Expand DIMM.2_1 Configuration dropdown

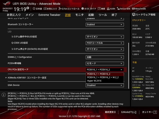pyautogui.click(x=105, y=57)
